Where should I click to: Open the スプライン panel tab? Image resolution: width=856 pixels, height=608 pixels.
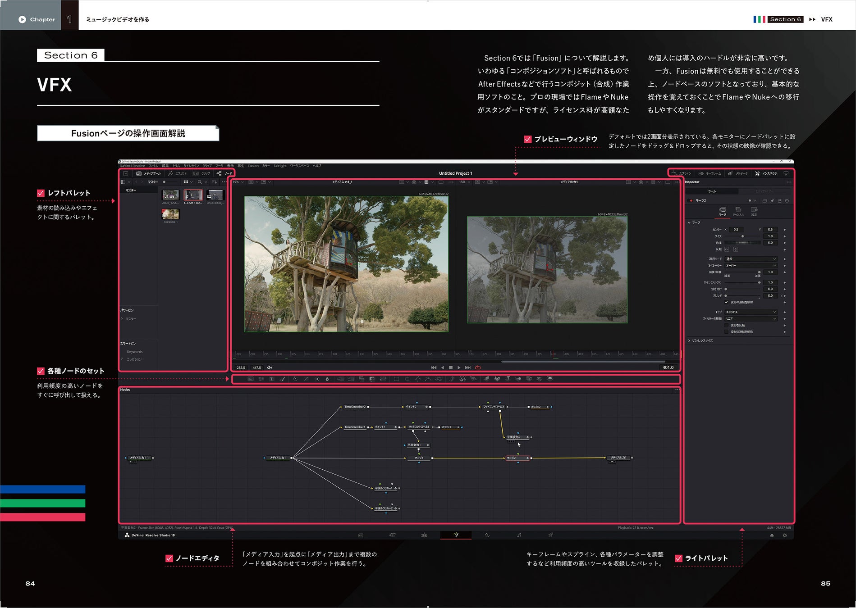tap(681, 173)
